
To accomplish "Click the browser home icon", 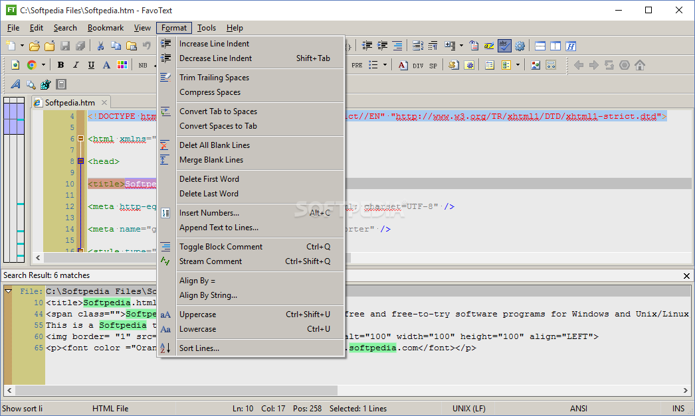I will coord(640,65).
